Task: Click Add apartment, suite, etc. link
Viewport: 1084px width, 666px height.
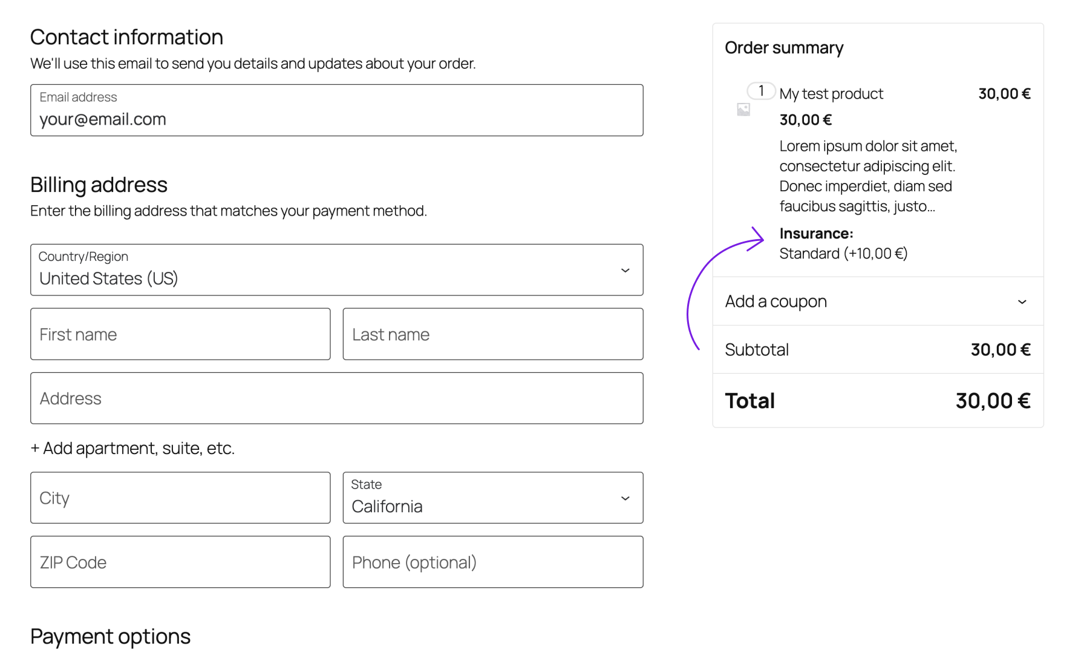Action: [132, 448]
